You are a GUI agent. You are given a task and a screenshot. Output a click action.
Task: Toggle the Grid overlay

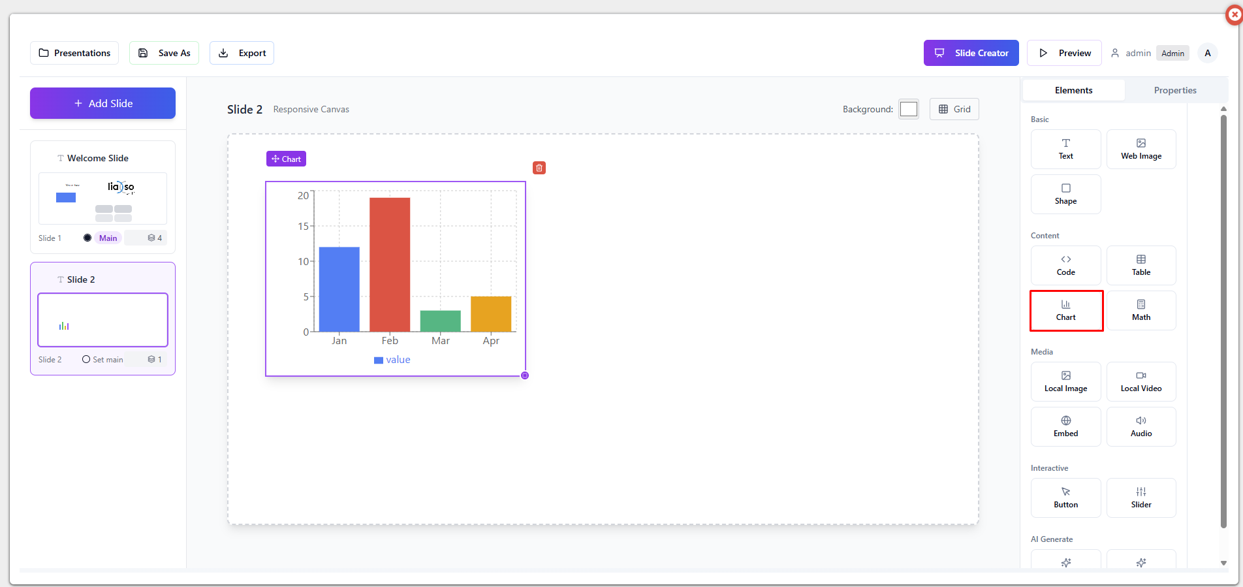point(954,109)
